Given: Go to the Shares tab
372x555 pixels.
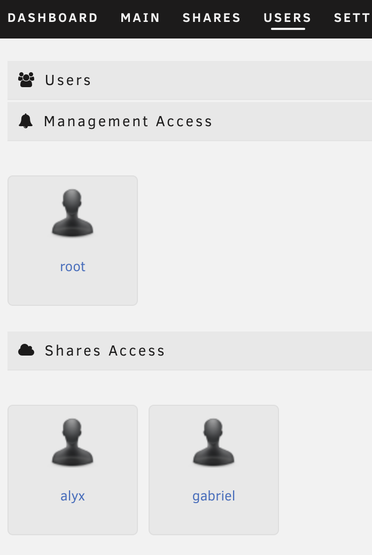Looking at the screenshot, I should coord(212,18).
